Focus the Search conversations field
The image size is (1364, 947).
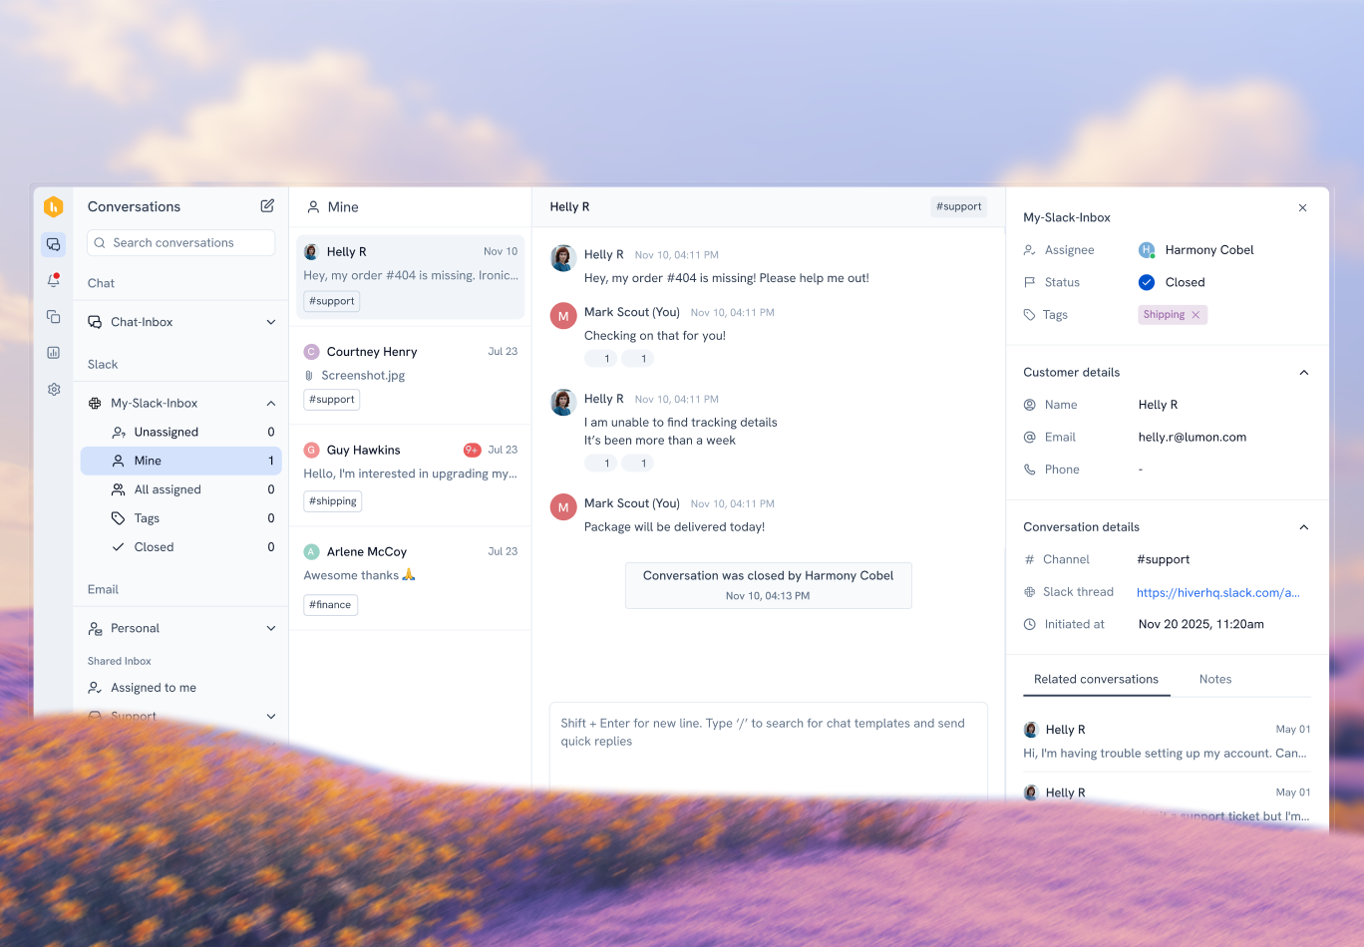[x=180, y=243]
